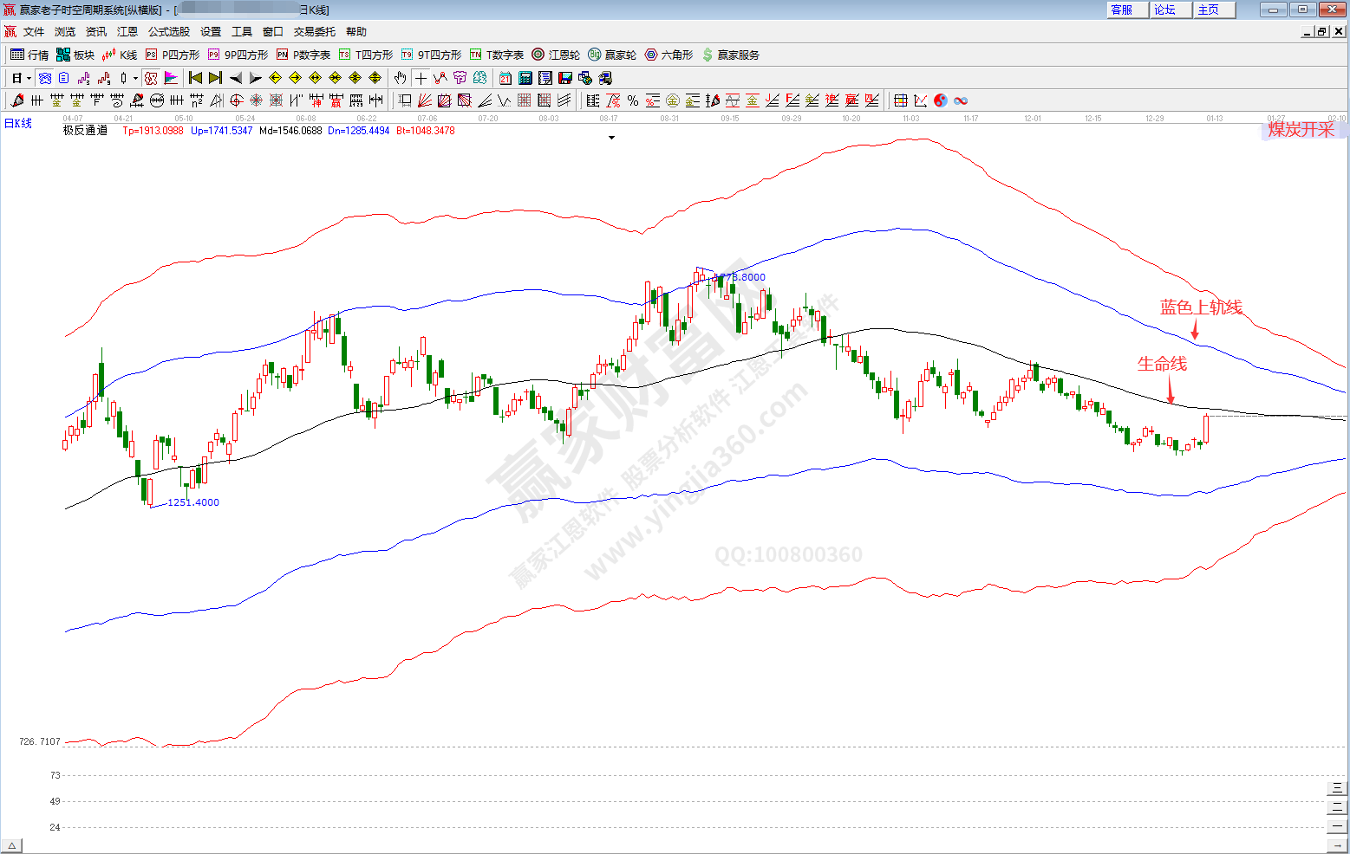Open the calculator icon in toolbar
The width and height of the screenshot is (1350, 854).
click(525, 78)
